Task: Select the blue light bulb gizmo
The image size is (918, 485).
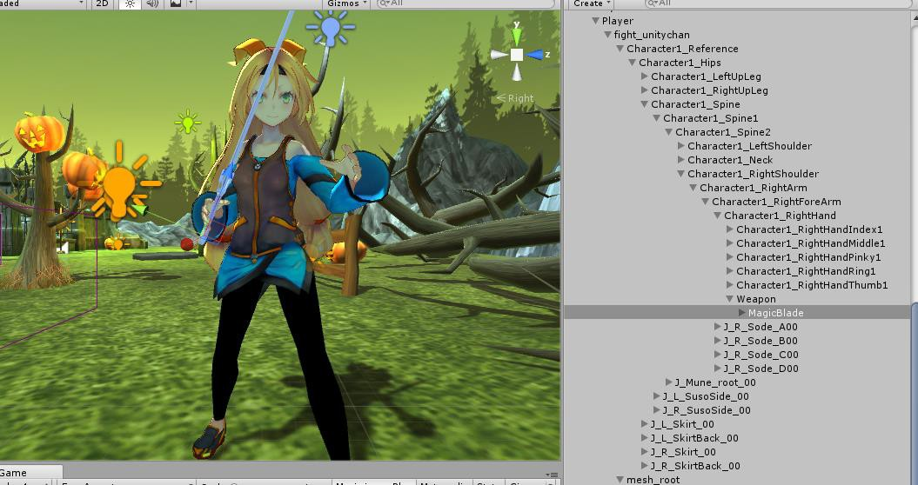Action: (331, 30)
